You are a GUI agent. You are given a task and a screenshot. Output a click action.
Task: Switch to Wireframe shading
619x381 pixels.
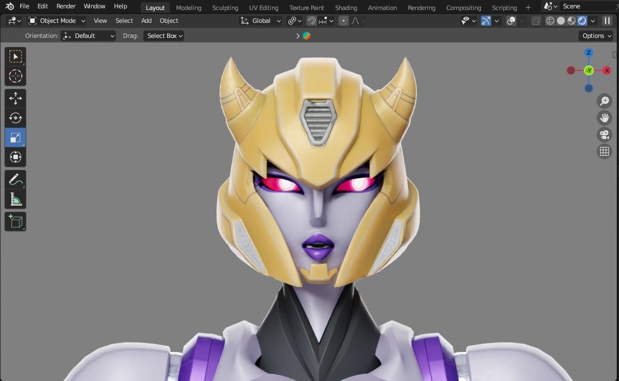550,21
